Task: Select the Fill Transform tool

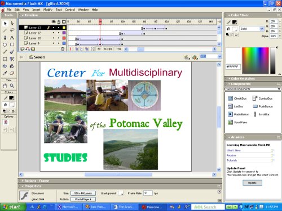Action: coord(12,59)
